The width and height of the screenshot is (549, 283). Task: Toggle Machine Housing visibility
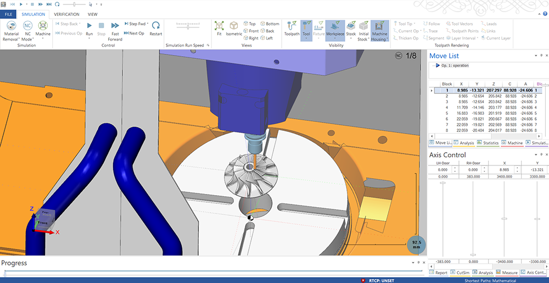tap(379, 30)
